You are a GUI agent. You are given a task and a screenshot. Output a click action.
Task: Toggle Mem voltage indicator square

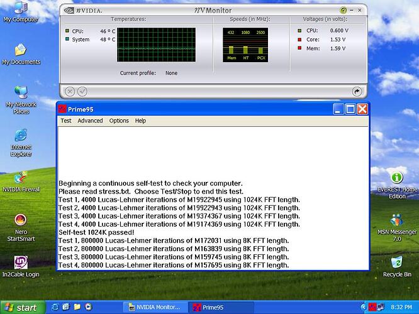click(299, 48)
